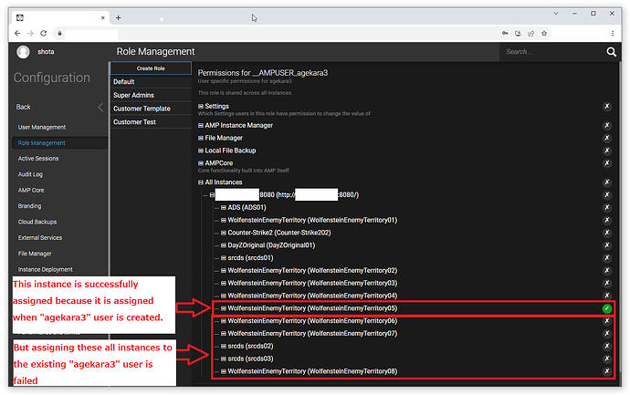Open User Management in sidebar

(x=42, y=127)
